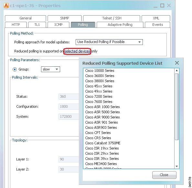
Task: Click the device list scroll up arrow
Action: tap(176, 71)
